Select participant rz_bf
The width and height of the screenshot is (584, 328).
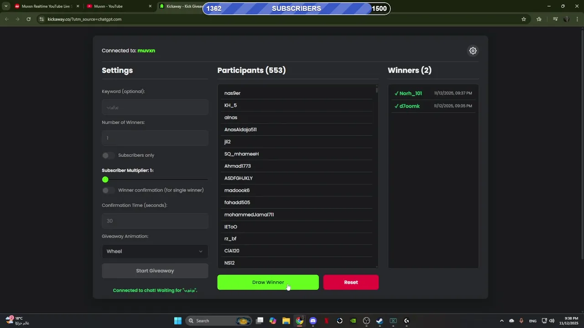(x=297, y=239)
